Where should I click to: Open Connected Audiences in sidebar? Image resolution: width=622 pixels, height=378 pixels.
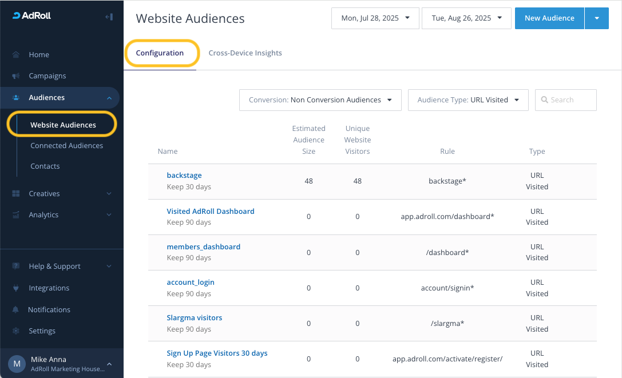tap(66, 146)
